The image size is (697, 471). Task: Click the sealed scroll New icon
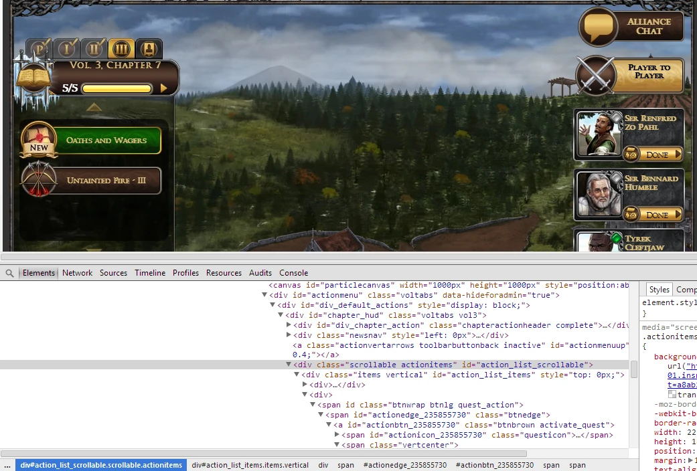click(39, 140)
